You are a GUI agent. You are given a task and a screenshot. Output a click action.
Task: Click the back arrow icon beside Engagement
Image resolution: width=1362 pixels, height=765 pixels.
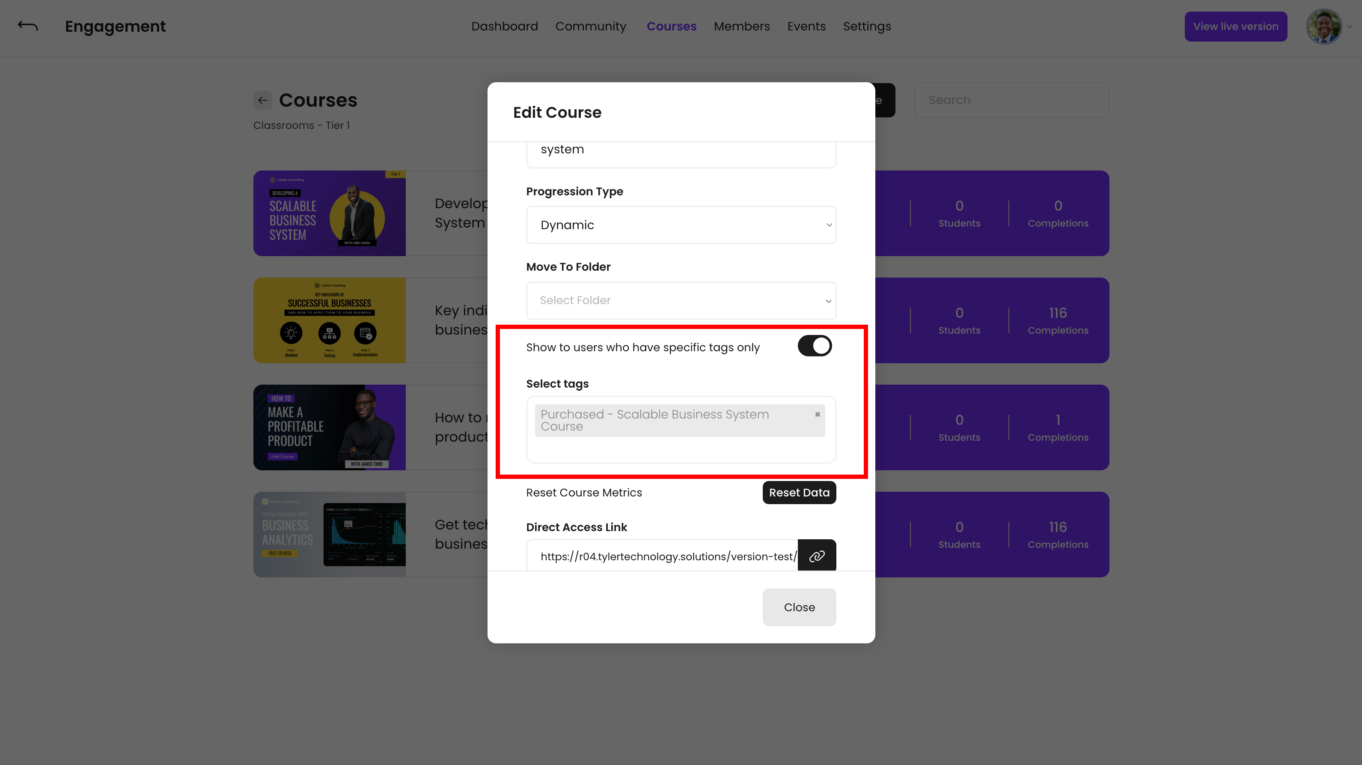[27, 26]
